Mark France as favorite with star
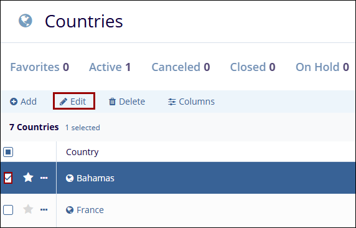 (x=28, y=209)
